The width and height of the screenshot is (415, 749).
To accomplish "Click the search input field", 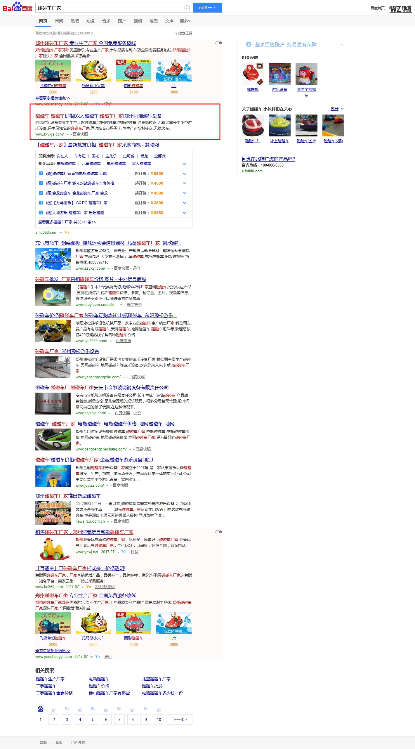I will (x=110, y=8).
